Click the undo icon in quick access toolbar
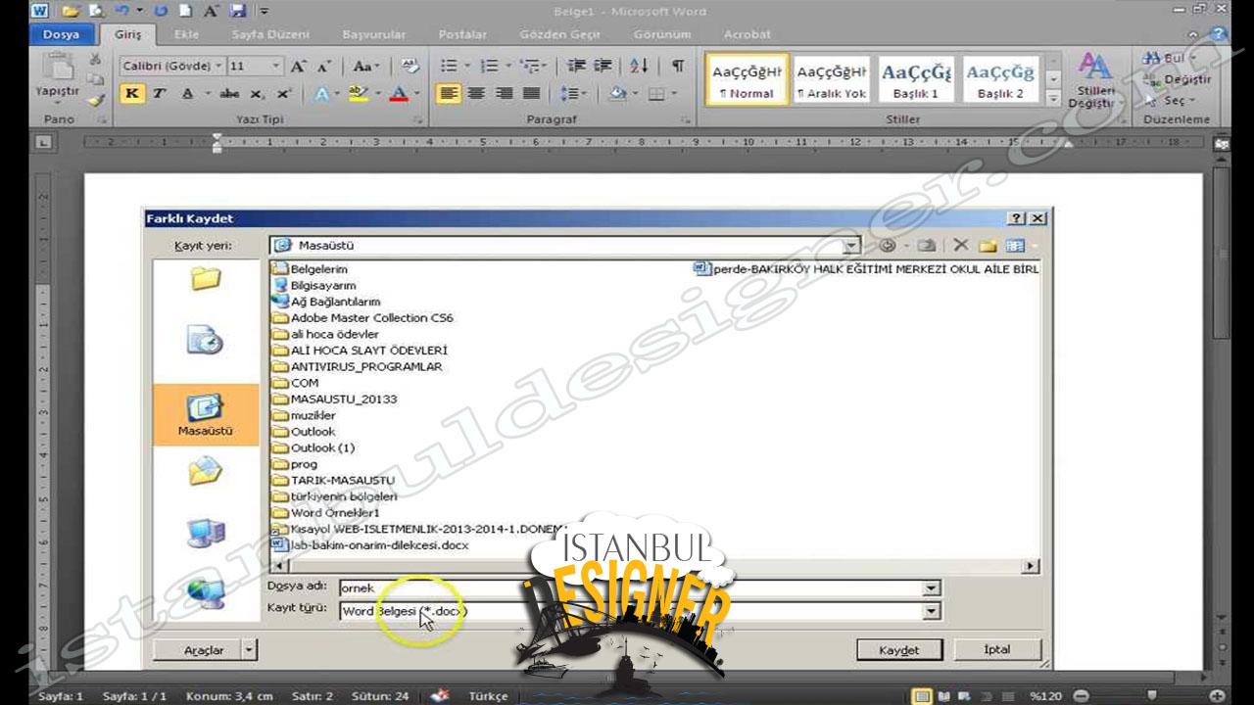Screen dimensions: 1254x705 [122, 12]
